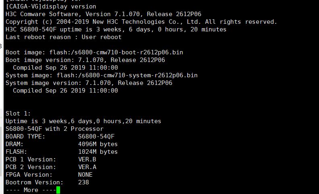
Task: Click the [CAIGA-VG] prompt label
Action: (23, 6)
